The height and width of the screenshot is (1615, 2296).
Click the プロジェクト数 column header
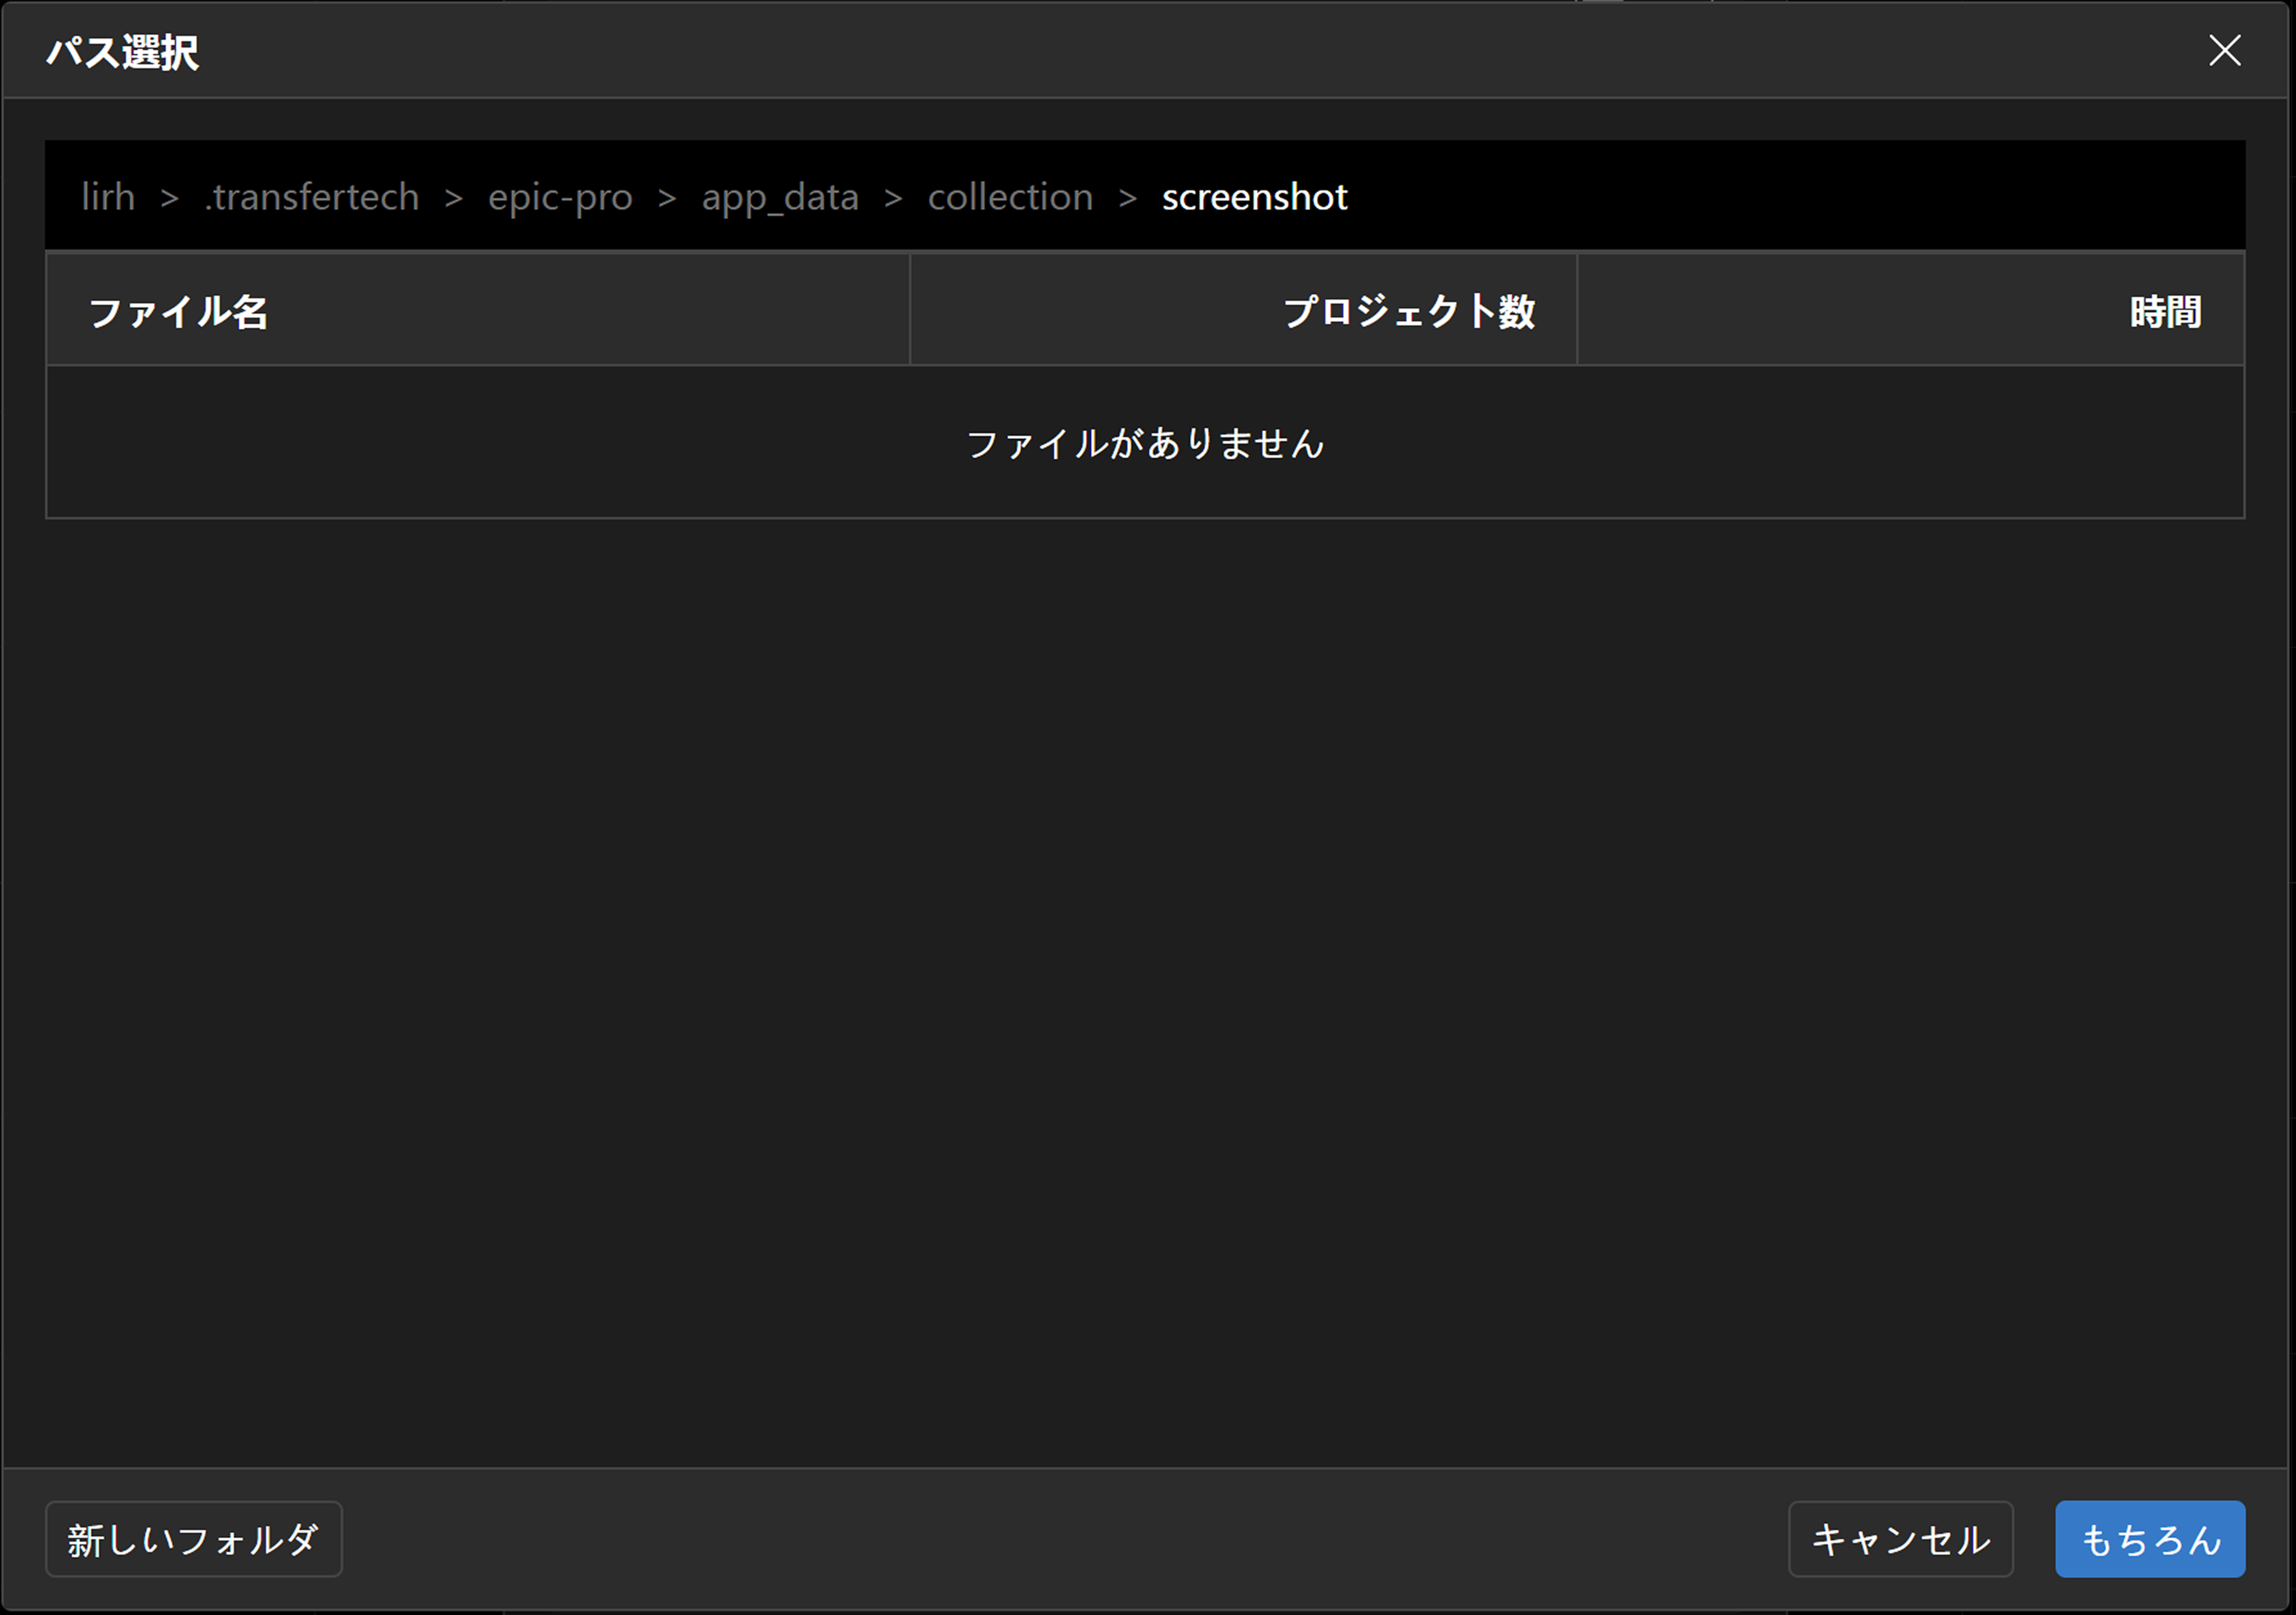click(1408, 312)
